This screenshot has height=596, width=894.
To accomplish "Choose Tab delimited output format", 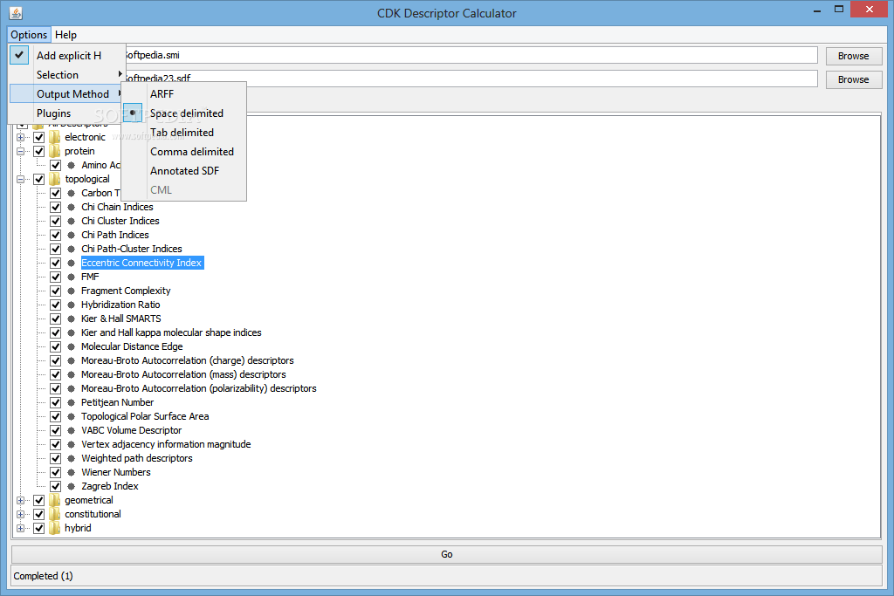I will (184, 132).
